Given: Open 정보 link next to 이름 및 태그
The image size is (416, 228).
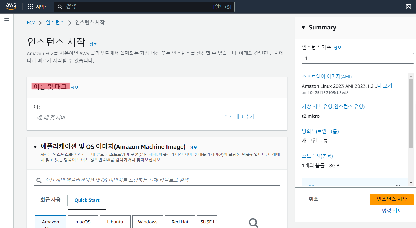Looking at the screenshot, I should click(x=75, y=88).
